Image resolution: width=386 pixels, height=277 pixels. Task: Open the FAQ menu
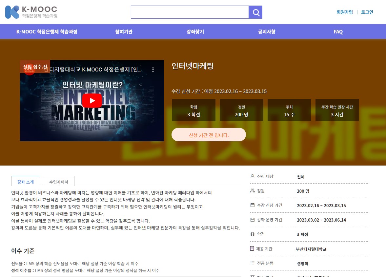(x=338, y=31)
